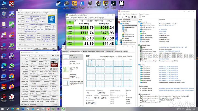The width and height of the screenshot is (198, 111).
Task: Click the Windows Start button
Action: click(x=2, y=109)
